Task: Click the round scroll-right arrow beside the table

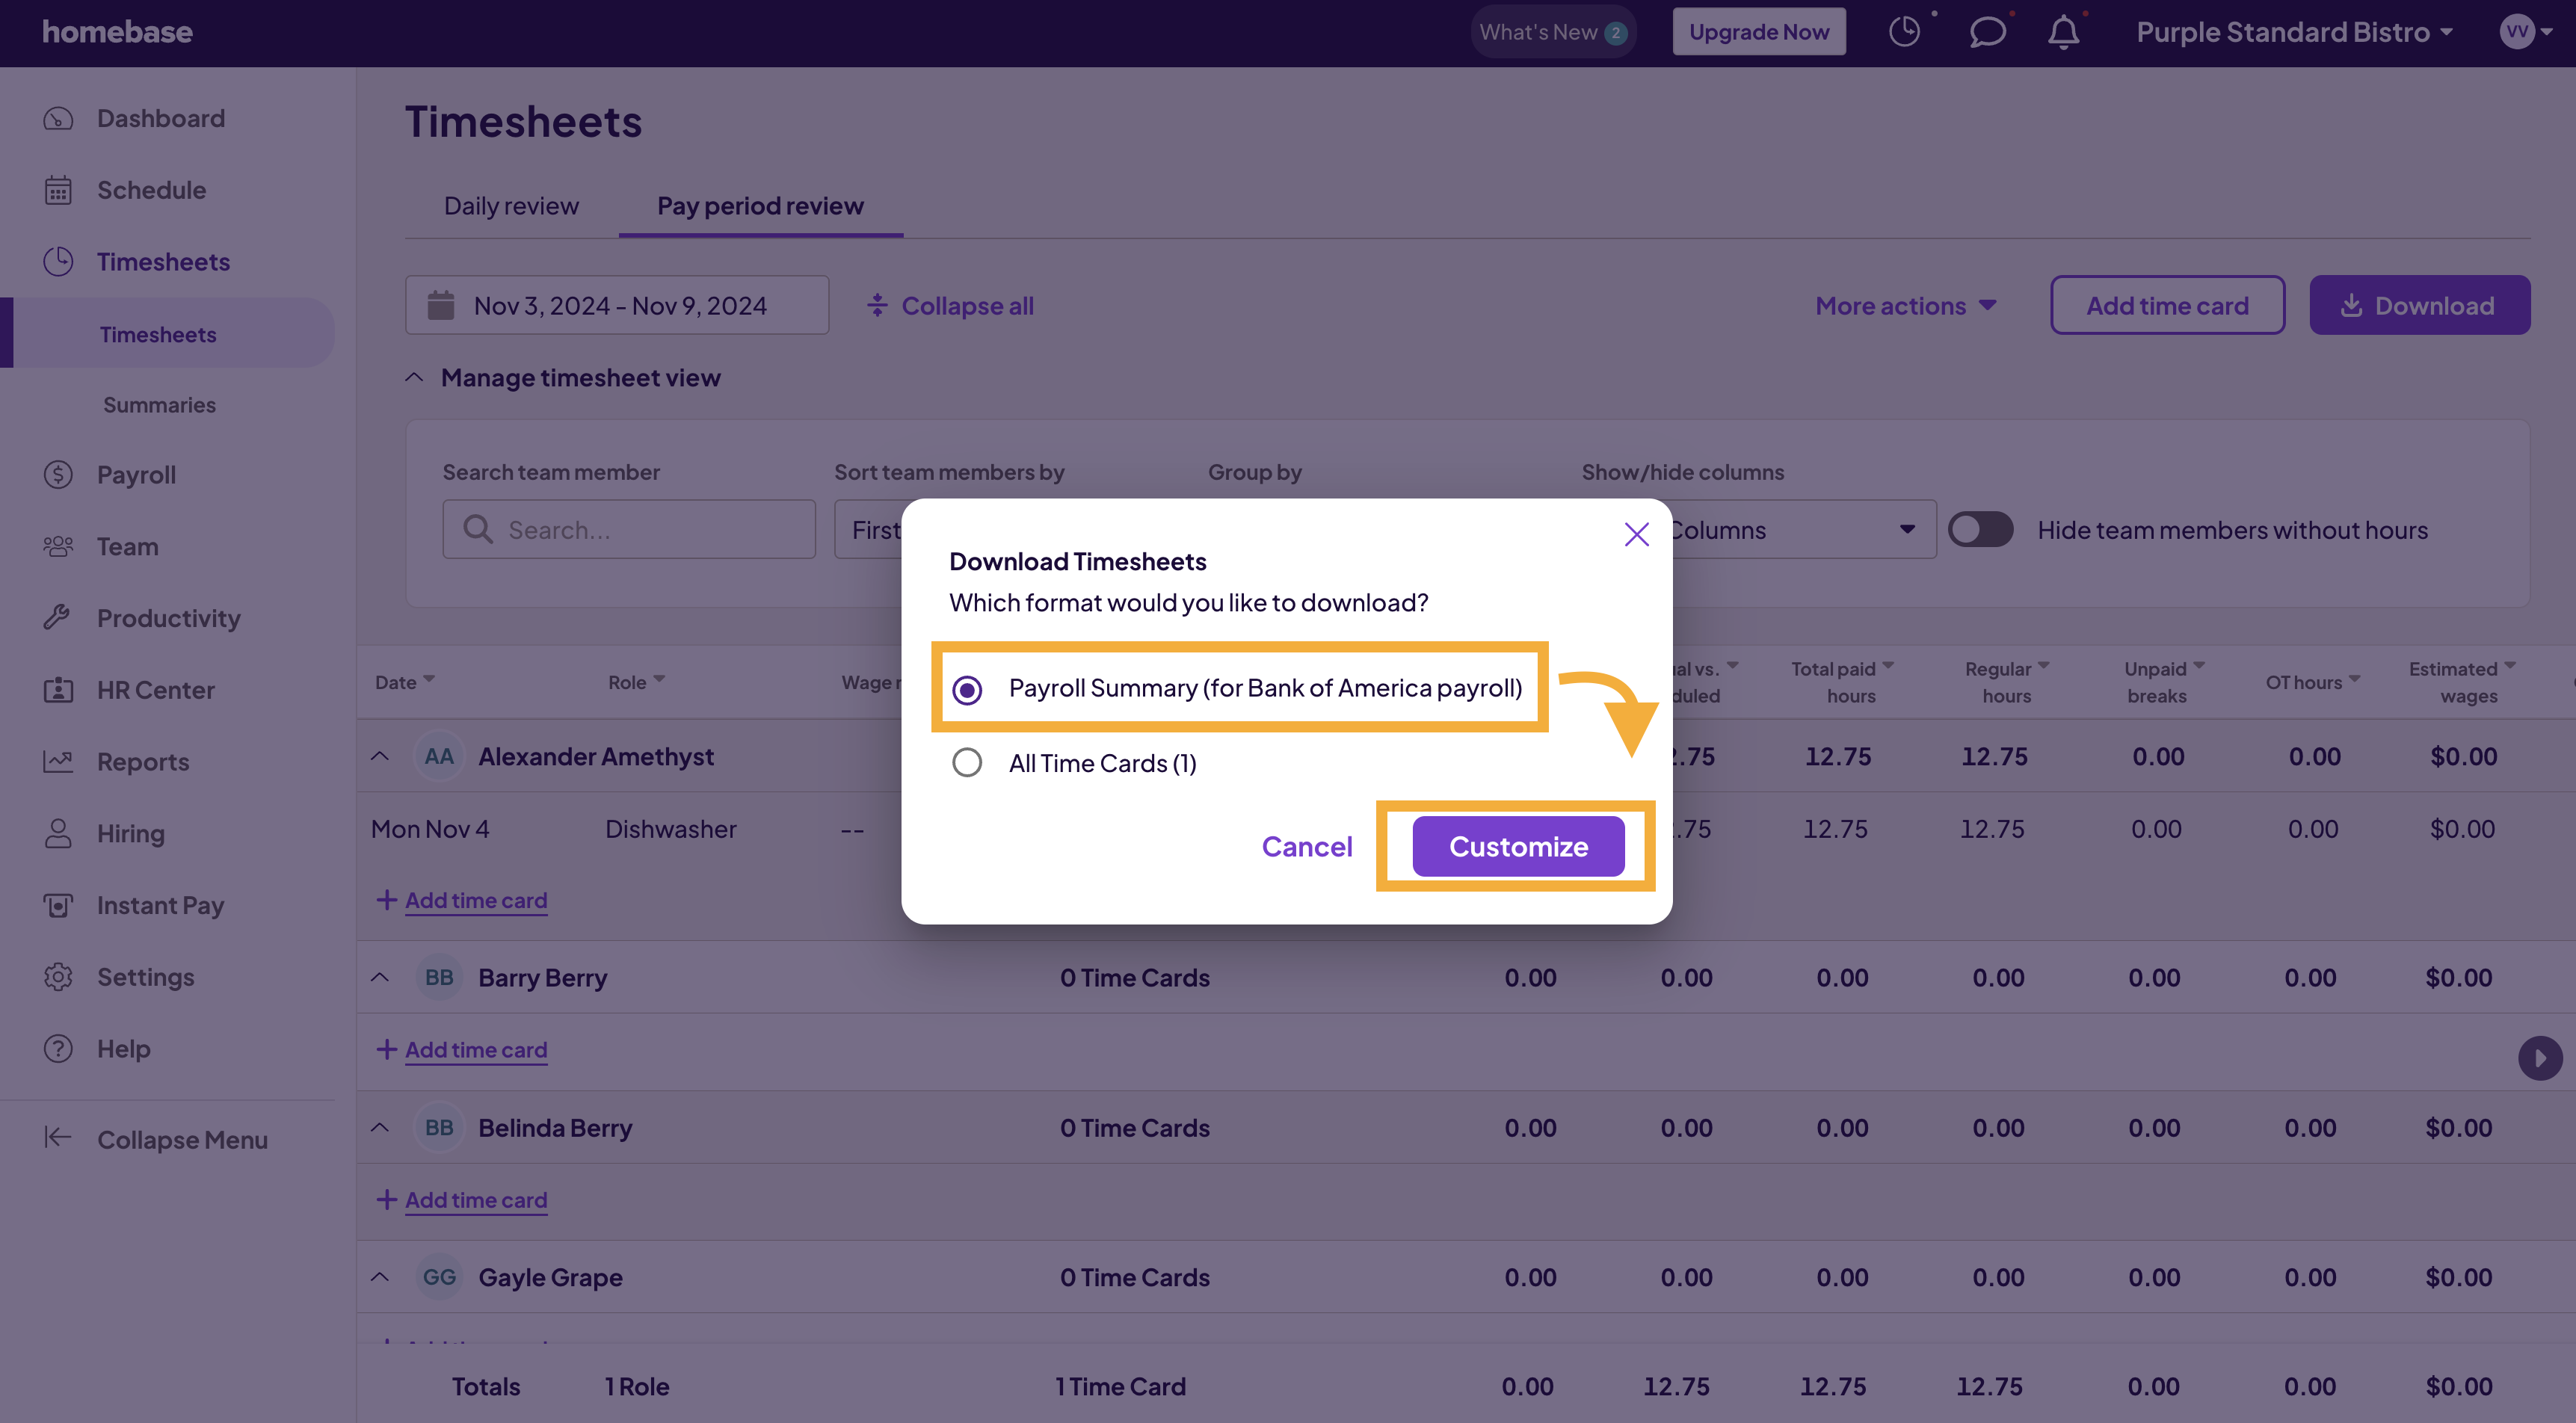Action: [x=2539, y=1058]
